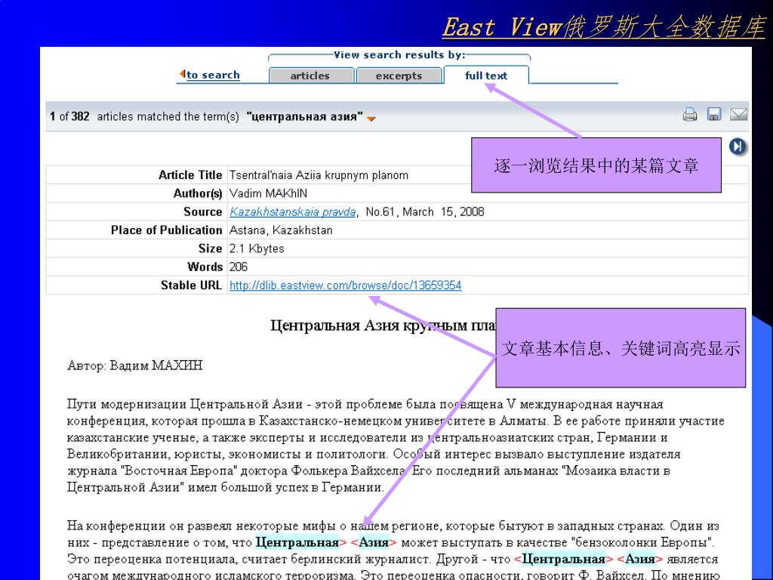Click the email article envelope icon
The width and height of the screenshot is (773, 580).
pyautogui.click(x=738, y=115)
